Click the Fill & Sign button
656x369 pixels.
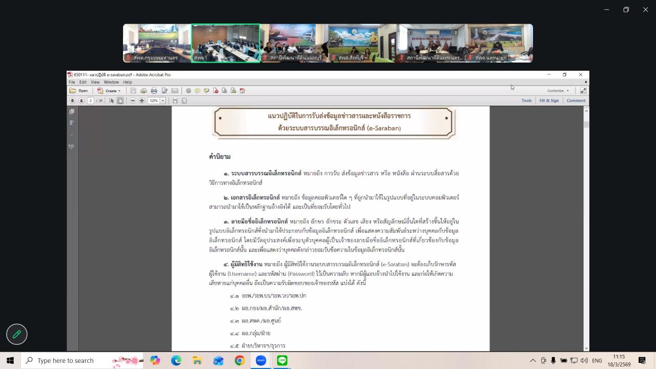pos(549,100)
